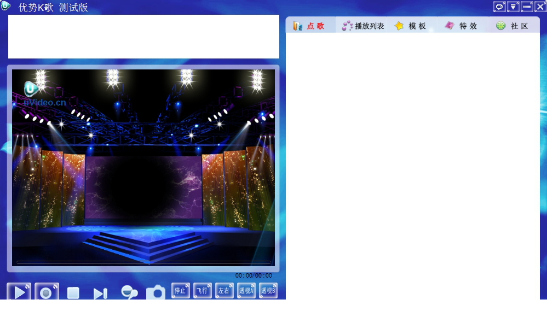Switch to the 播放列表 tab

(x=363, y=26)
